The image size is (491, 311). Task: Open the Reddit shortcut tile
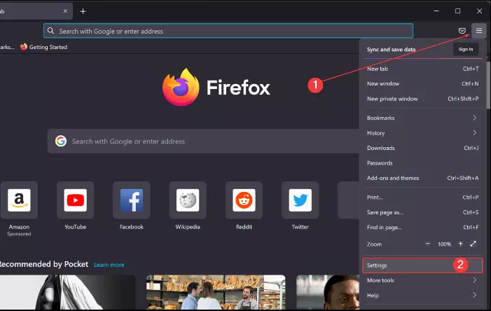[x=244, y=200]
